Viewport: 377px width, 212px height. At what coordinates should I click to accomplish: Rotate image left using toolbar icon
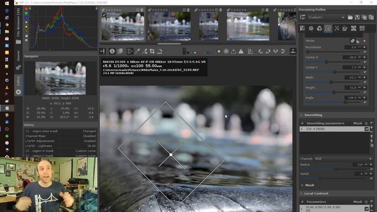(260, 51)
